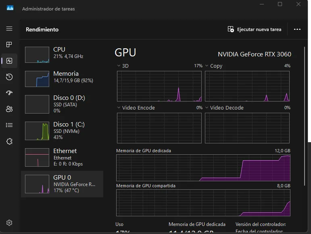Select Ethernet entry in the list

[62, 157]
